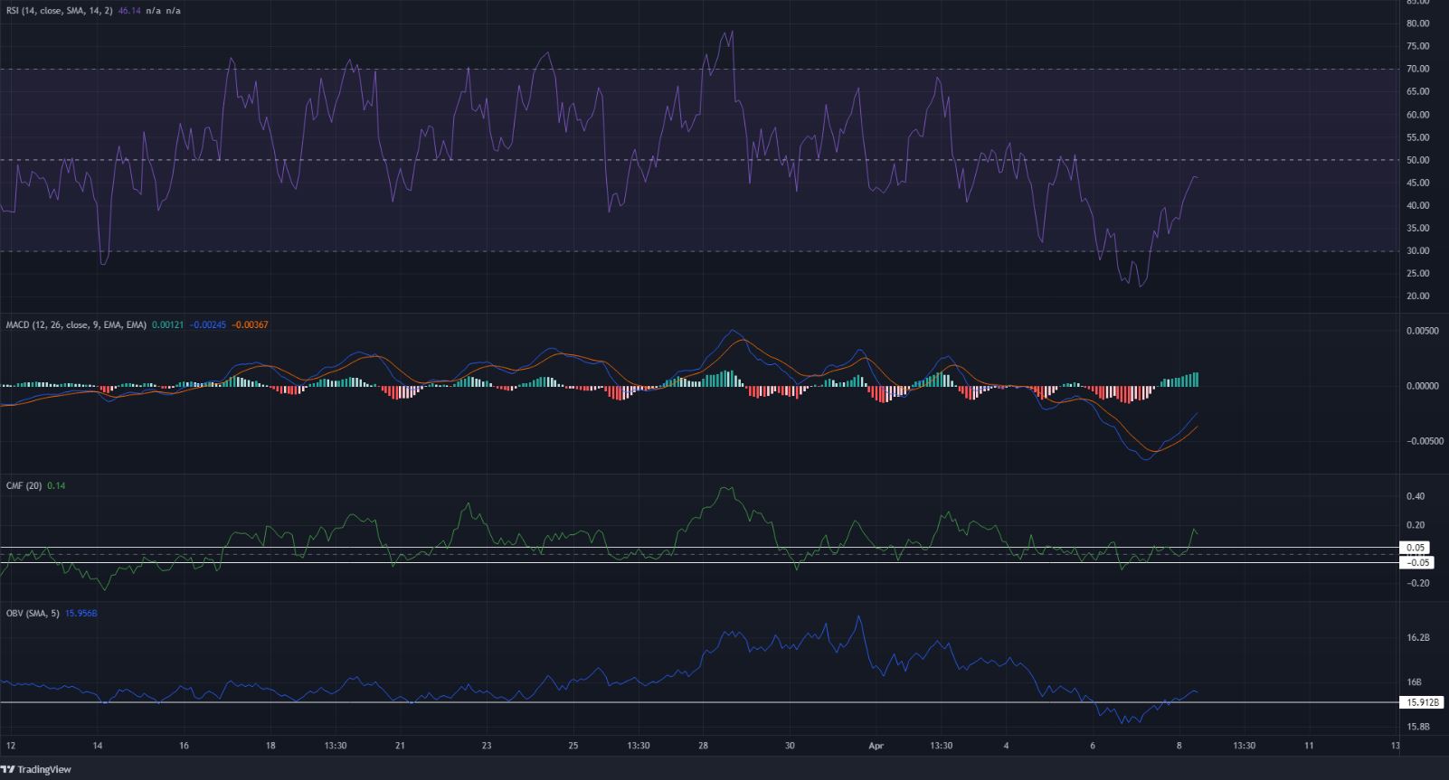Viewport: 1449px width, 780px height.
Task: Select the 15.912B price label on OBV axis
Action: point(1420,702)
